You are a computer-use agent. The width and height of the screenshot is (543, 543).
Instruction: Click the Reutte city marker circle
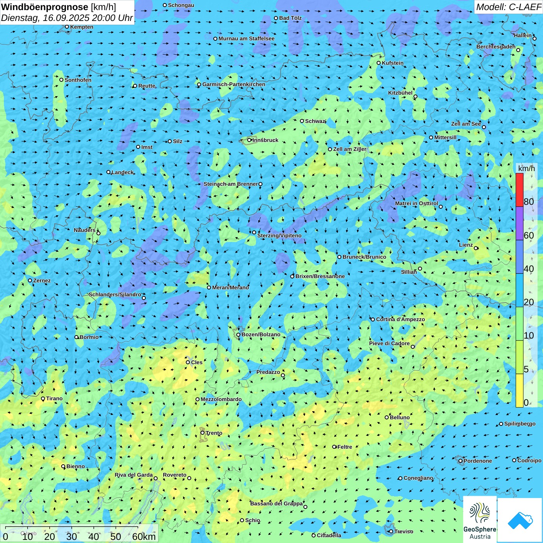[135, 86]
